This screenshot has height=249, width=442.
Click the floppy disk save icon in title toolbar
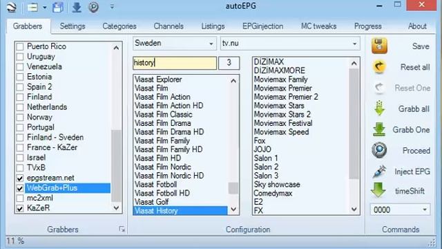pyautogui.click(x=58, y=7)
